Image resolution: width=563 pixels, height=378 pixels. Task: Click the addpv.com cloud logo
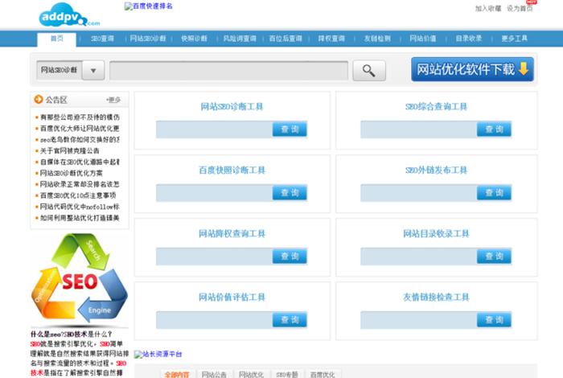(69, 15)
